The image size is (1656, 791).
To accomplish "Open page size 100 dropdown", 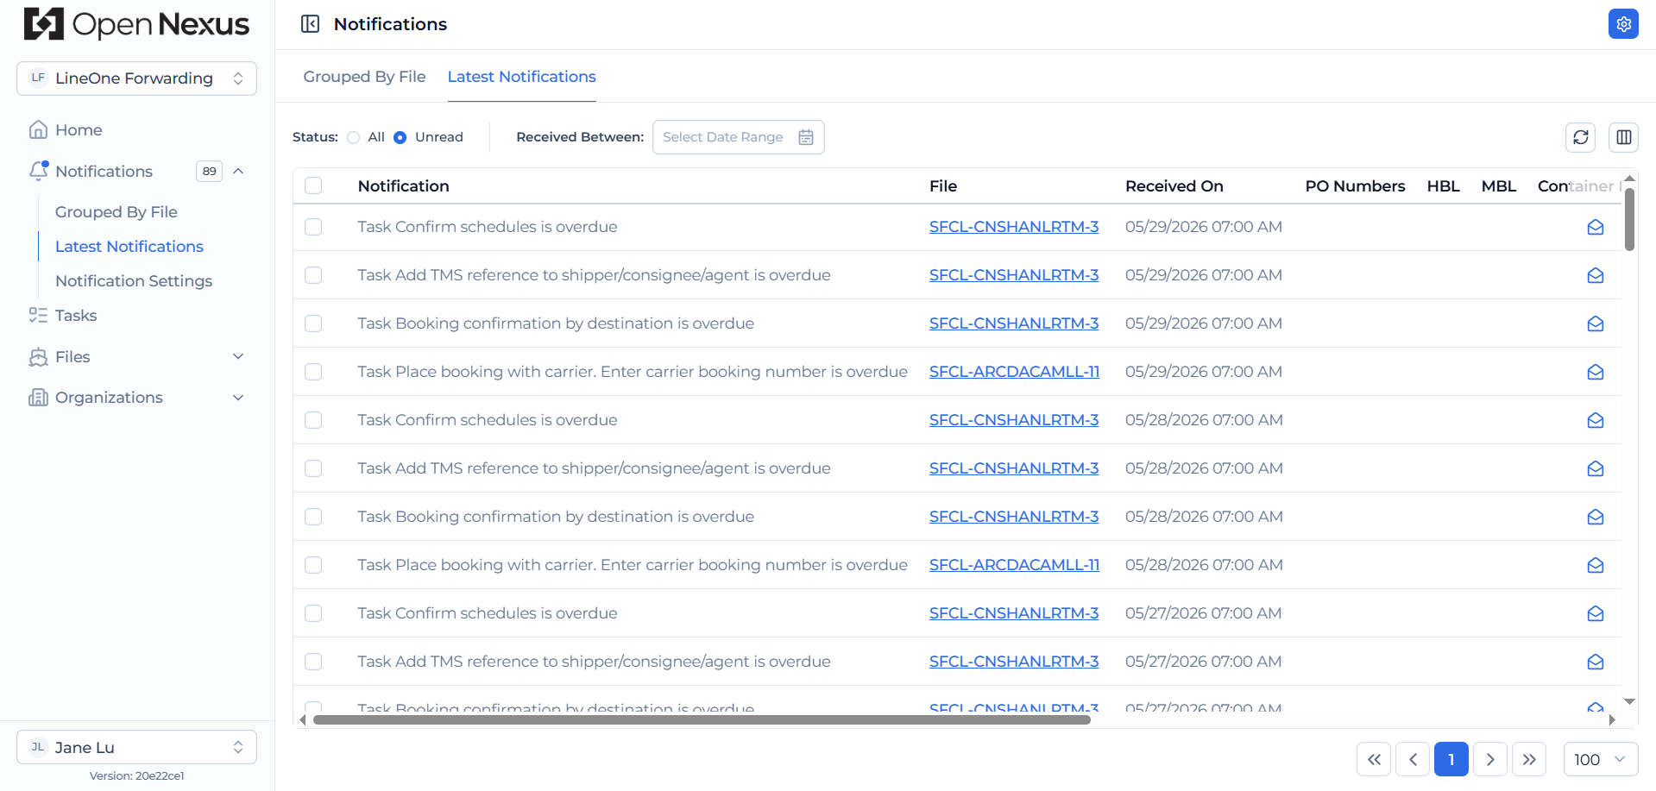I will (1600, 759).
